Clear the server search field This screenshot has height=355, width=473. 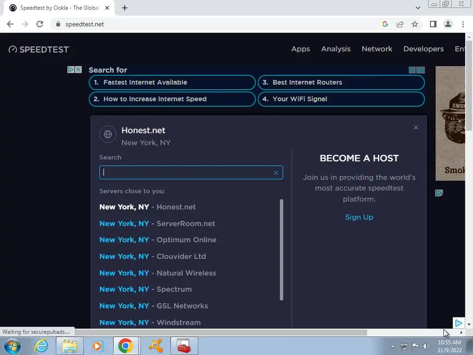click(x=276, y=173)
